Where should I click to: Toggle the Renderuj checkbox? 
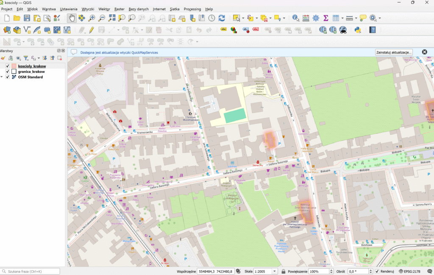point(377,271)
